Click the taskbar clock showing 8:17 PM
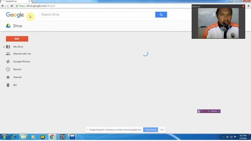The image size is (251, 141). [x=243, y=137]
